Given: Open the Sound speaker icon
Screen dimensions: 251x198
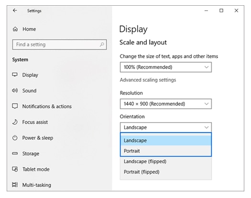Looking at the screenshot, I should [x=15, y=91].
